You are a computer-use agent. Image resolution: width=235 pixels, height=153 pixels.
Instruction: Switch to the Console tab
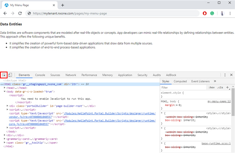point(40,75)
